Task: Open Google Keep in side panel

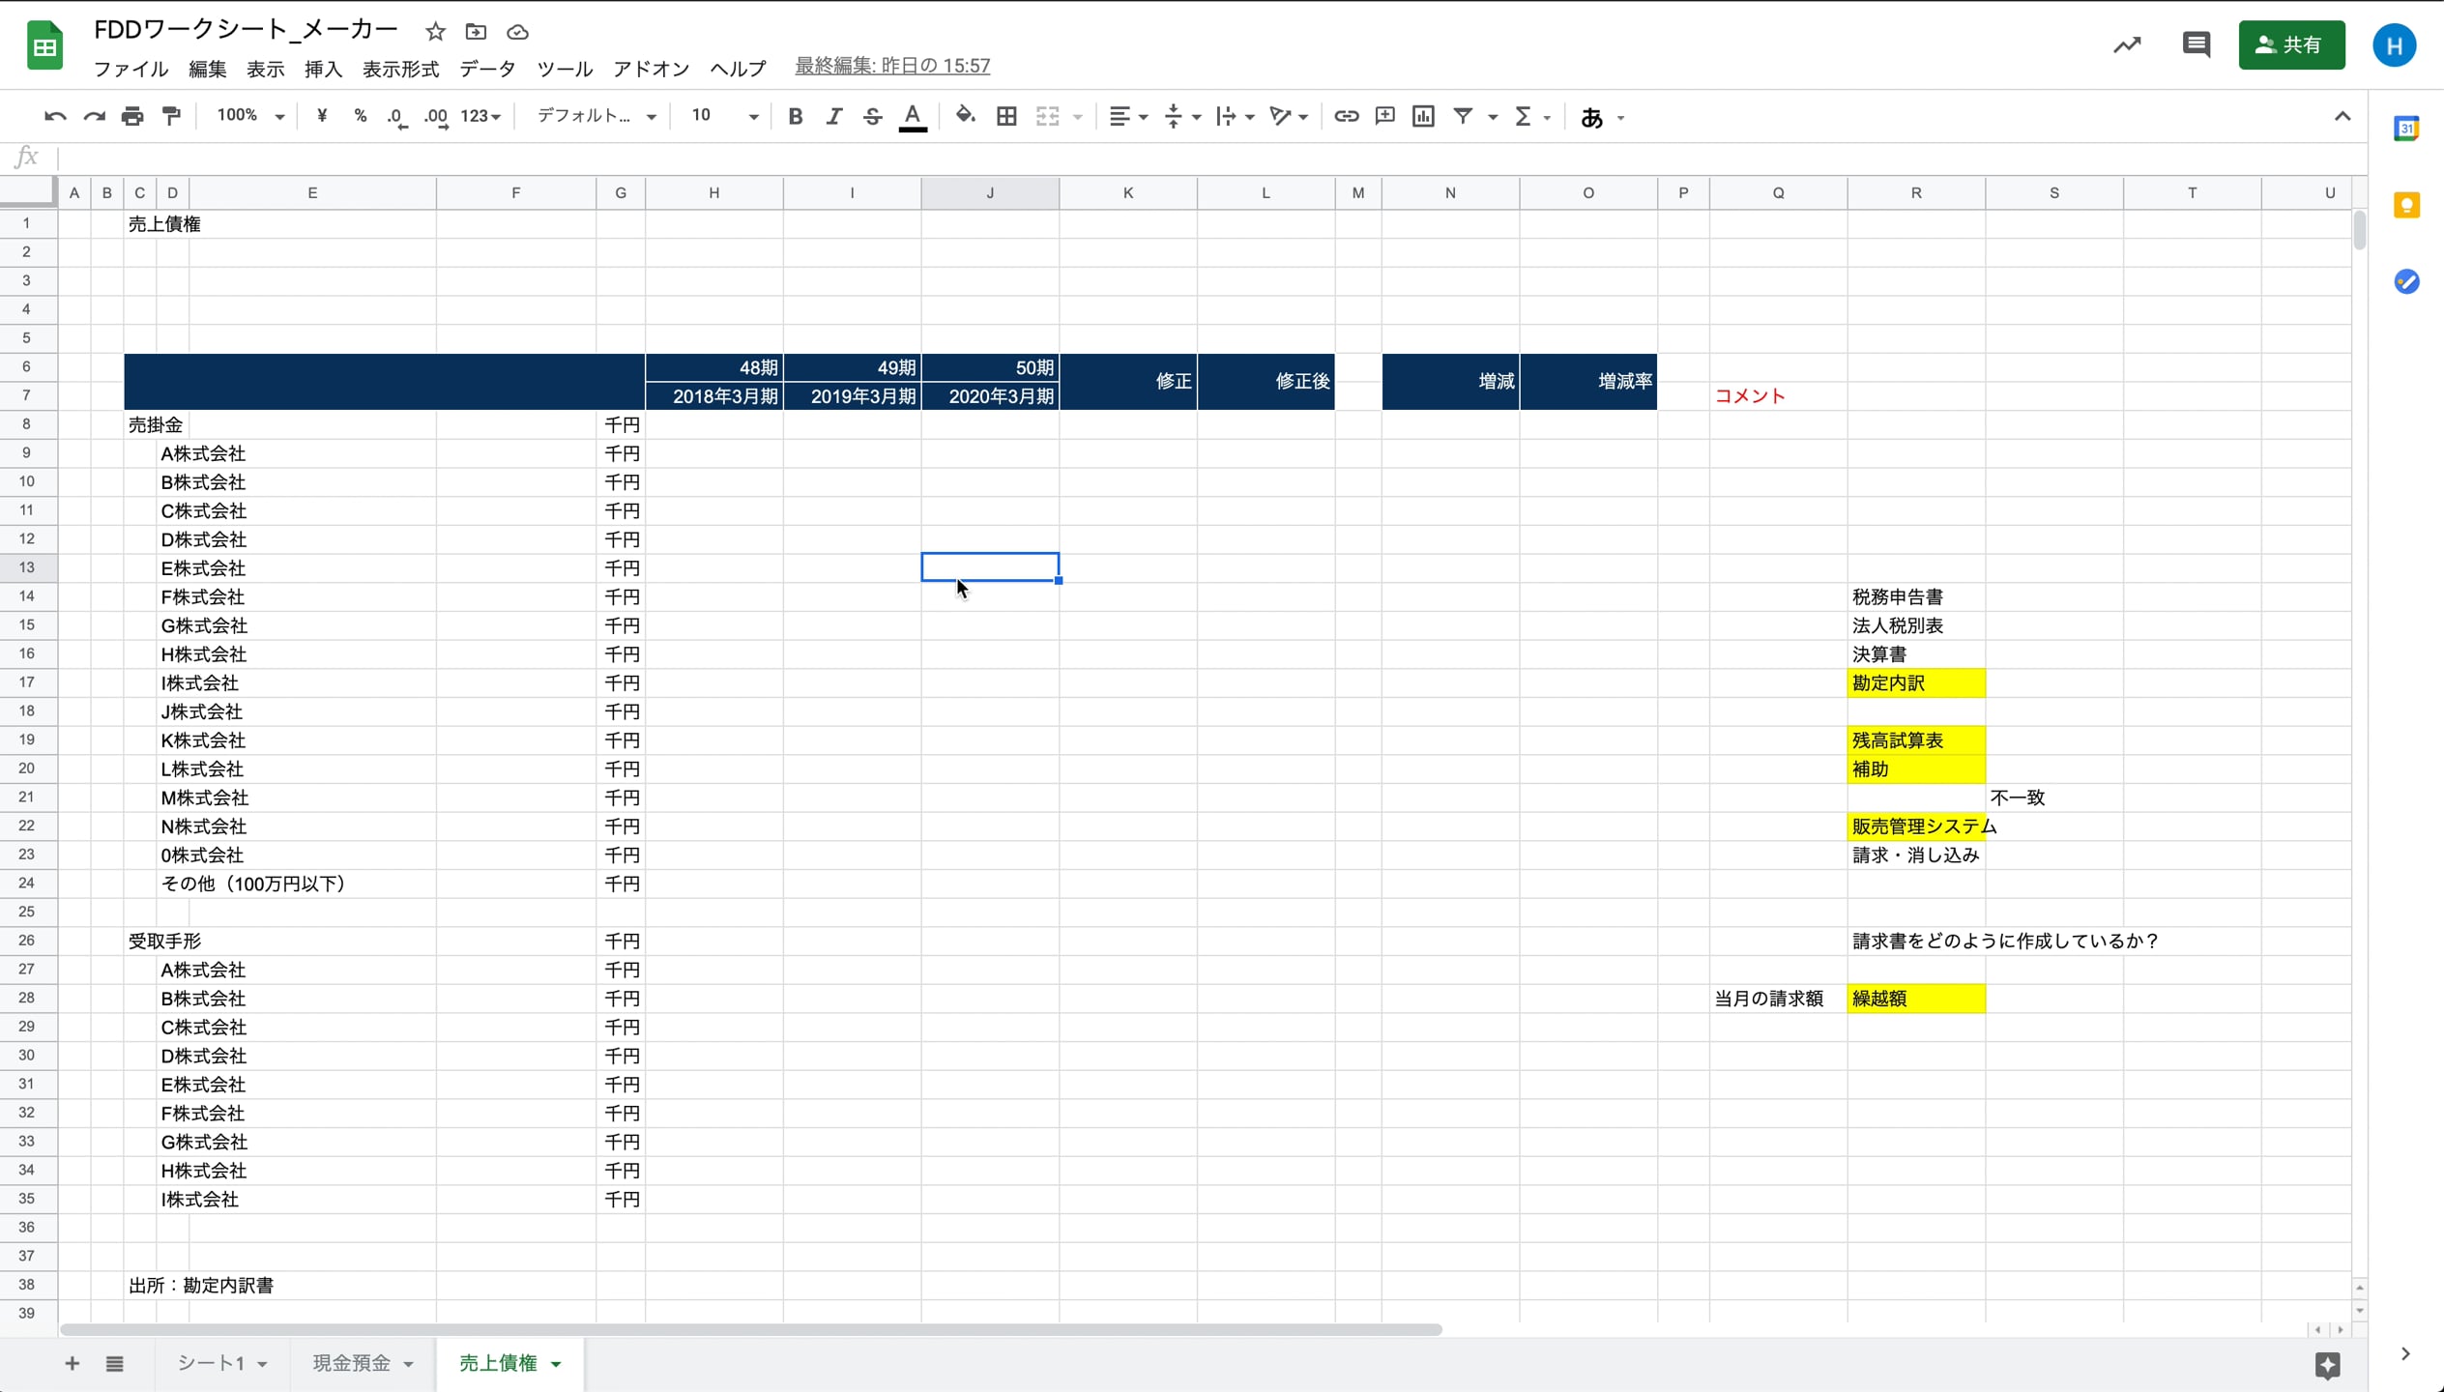Action: tap(2406, 205)
